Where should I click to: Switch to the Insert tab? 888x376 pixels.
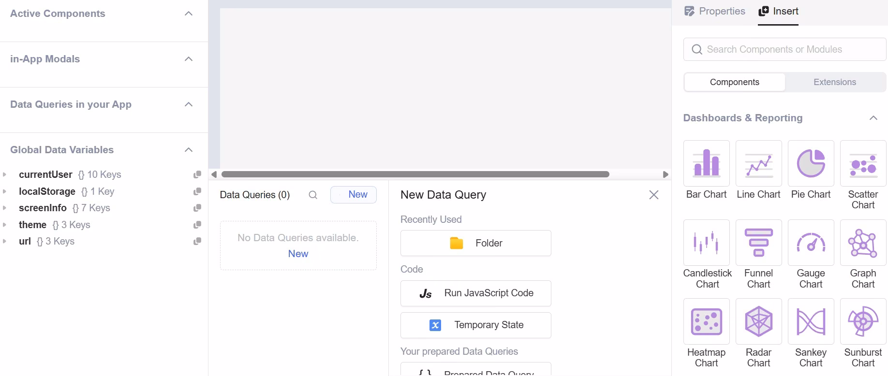[778, 11]
